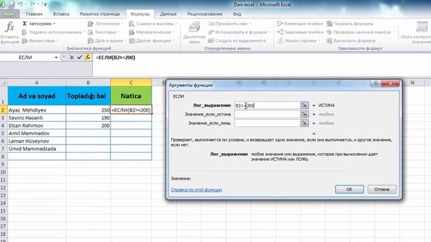The height and width of the screenshot is (242, 431).
Task: Toggle Показать формулы
Action: pyautogui.click(x=350, y=24)
